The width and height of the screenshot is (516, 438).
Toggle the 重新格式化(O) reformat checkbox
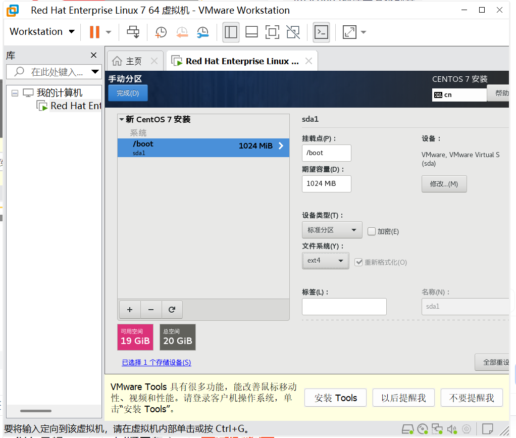click(358, 262)
